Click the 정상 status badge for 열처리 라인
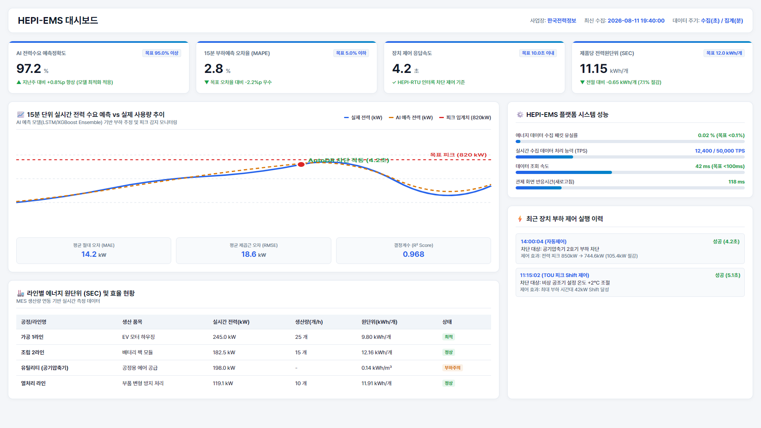This screenshot has height=428, width=761. point(449,383)
